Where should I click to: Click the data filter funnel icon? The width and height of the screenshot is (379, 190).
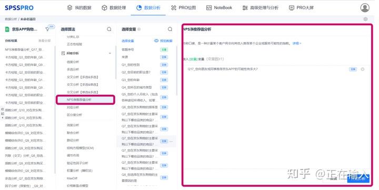tap(47, 29)
